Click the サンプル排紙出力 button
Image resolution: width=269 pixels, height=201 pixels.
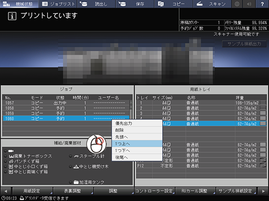tap(244, 44)
